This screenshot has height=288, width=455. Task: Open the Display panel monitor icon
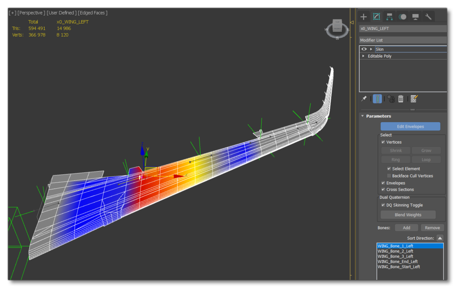tap(415, 17)
